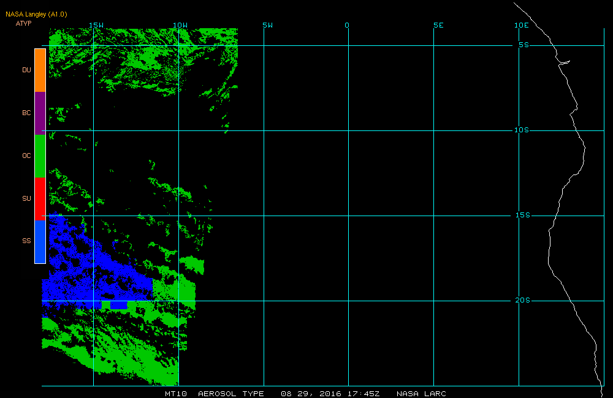Viewport: 613px width, 398px height.
Task: Click the NASA Langley (A1.0) title text
Action: click(x=36, y=15)
